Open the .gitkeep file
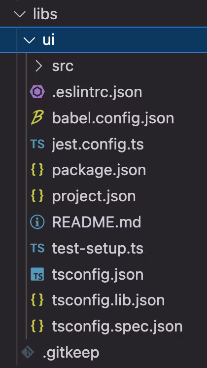This screenshot has height=368, width=207. [71, 352]
